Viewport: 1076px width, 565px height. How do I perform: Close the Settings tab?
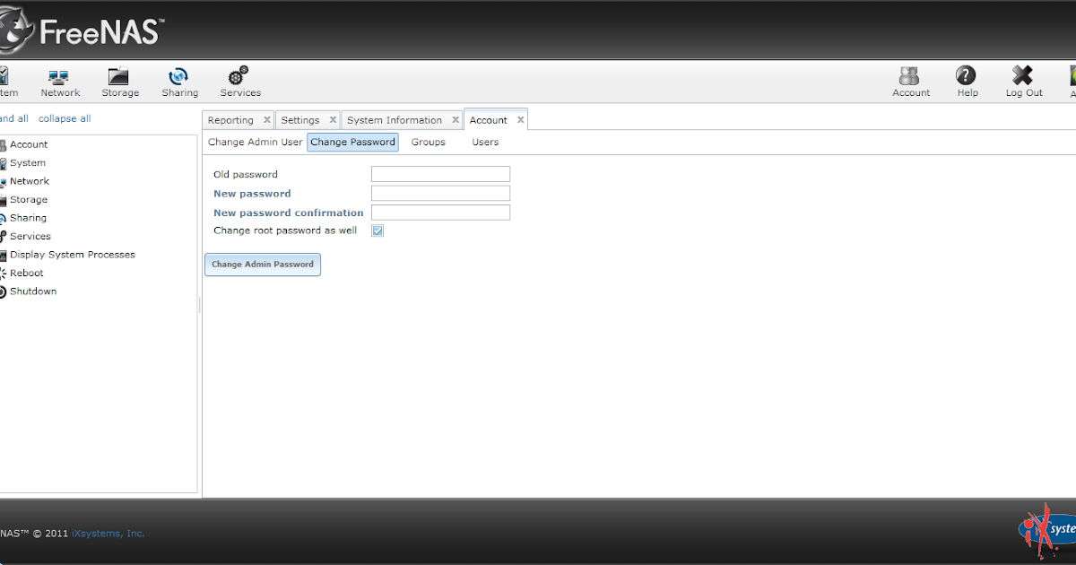(x=333, y=119)
